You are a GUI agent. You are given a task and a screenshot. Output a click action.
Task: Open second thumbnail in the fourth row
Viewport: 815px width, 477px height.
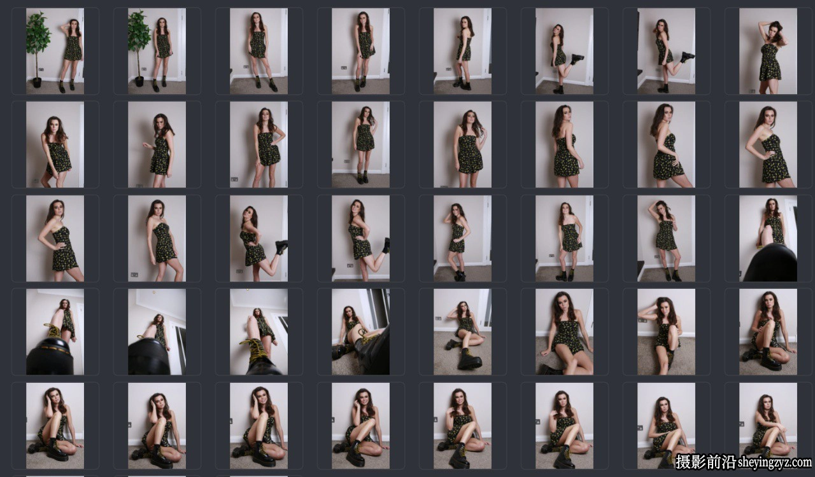(x=157, y=331)
